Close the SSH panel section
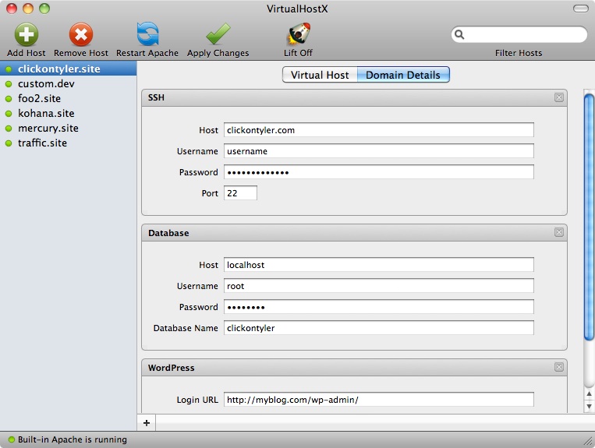Image resolution: width=595 pixels, height=448 pixels. 558,97
